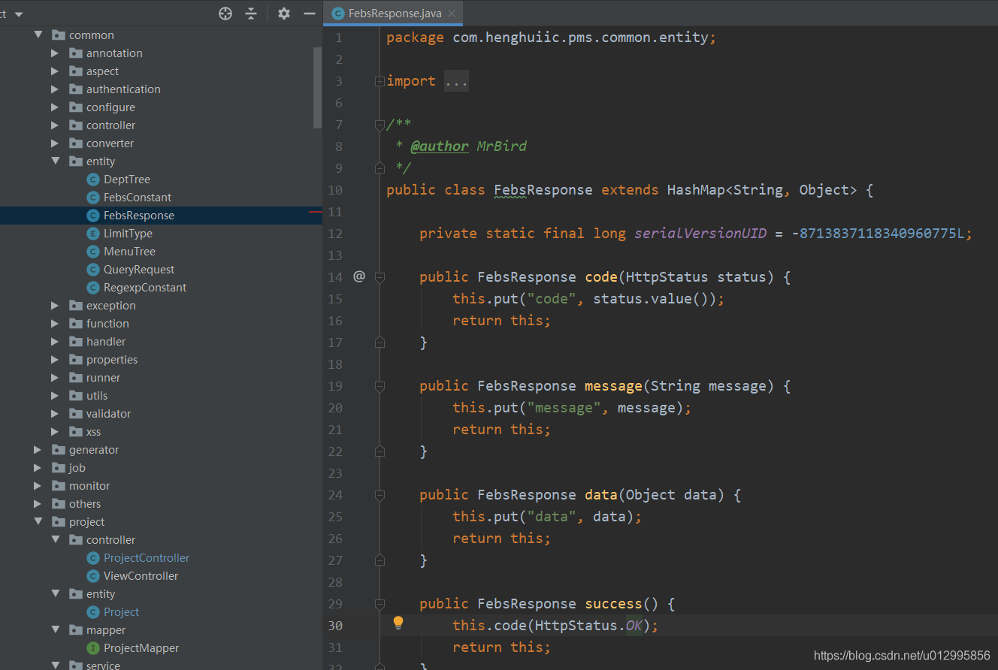Viewport: 998px width, 670px height.
Task: Open the ProjectMapper interface file
Action: tap(141, 647)
